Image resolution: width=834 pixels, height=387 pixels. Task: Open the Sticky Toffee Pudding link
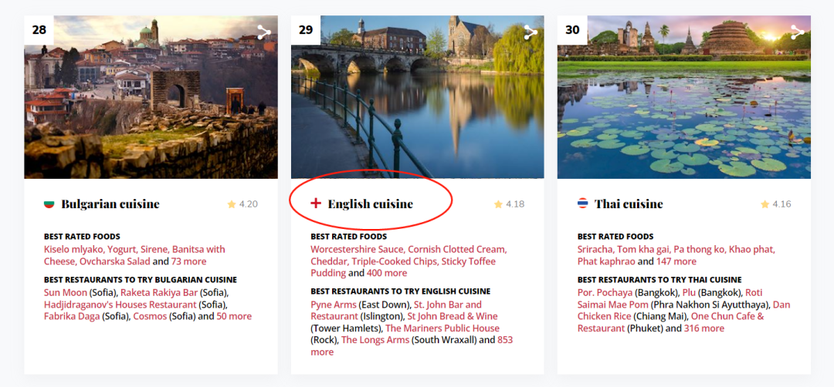[x=403, y=268]
